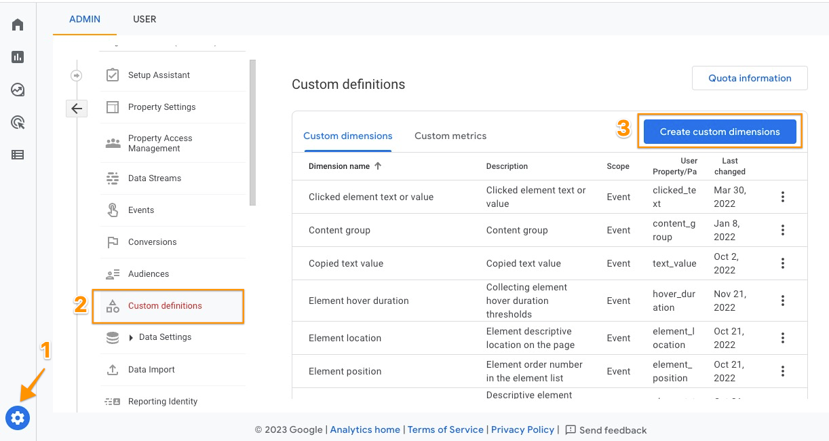
Task: Open the Quota information dialog
Action: (x=749, y=78)
